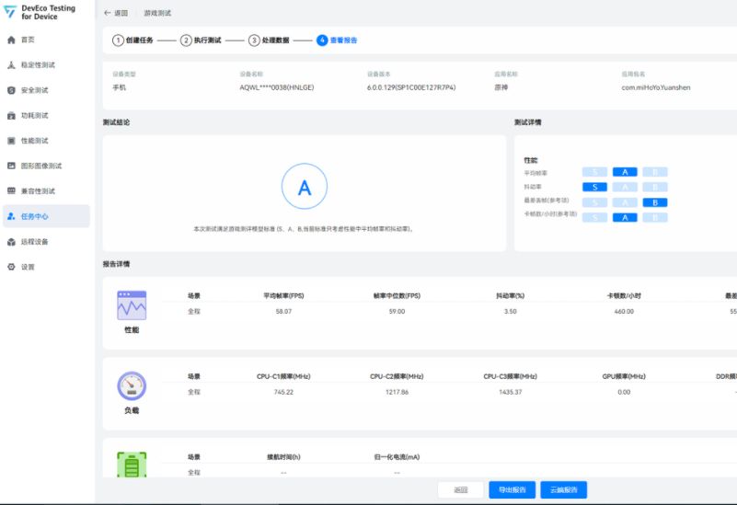737x505 pixels.
Task: Select the 稳定性测试 sidebar icon
Action: (11, 64)
